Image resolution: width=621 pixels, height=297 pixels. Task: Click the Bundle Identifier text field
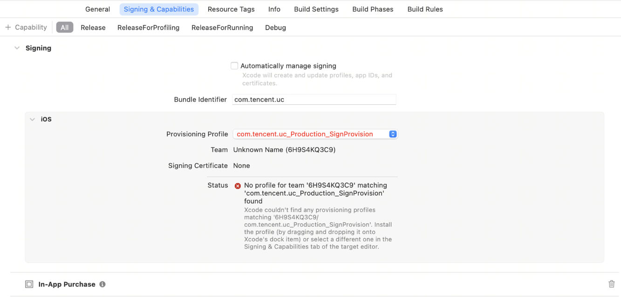(x=314, y=99)
